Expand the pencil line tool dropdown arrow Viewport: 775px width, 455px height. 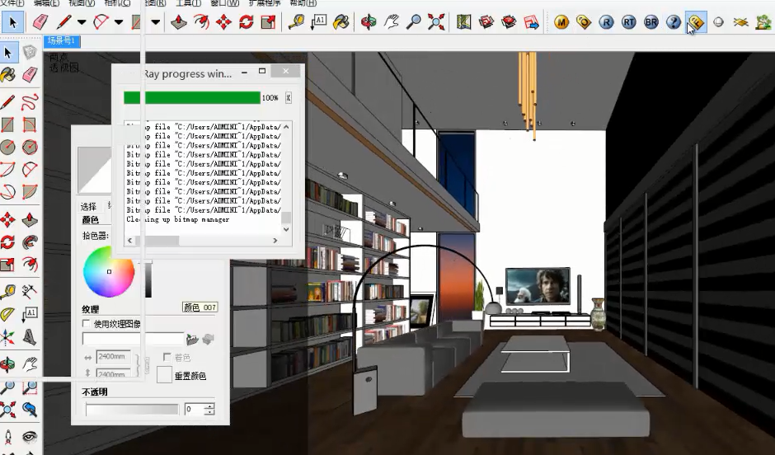82,22
